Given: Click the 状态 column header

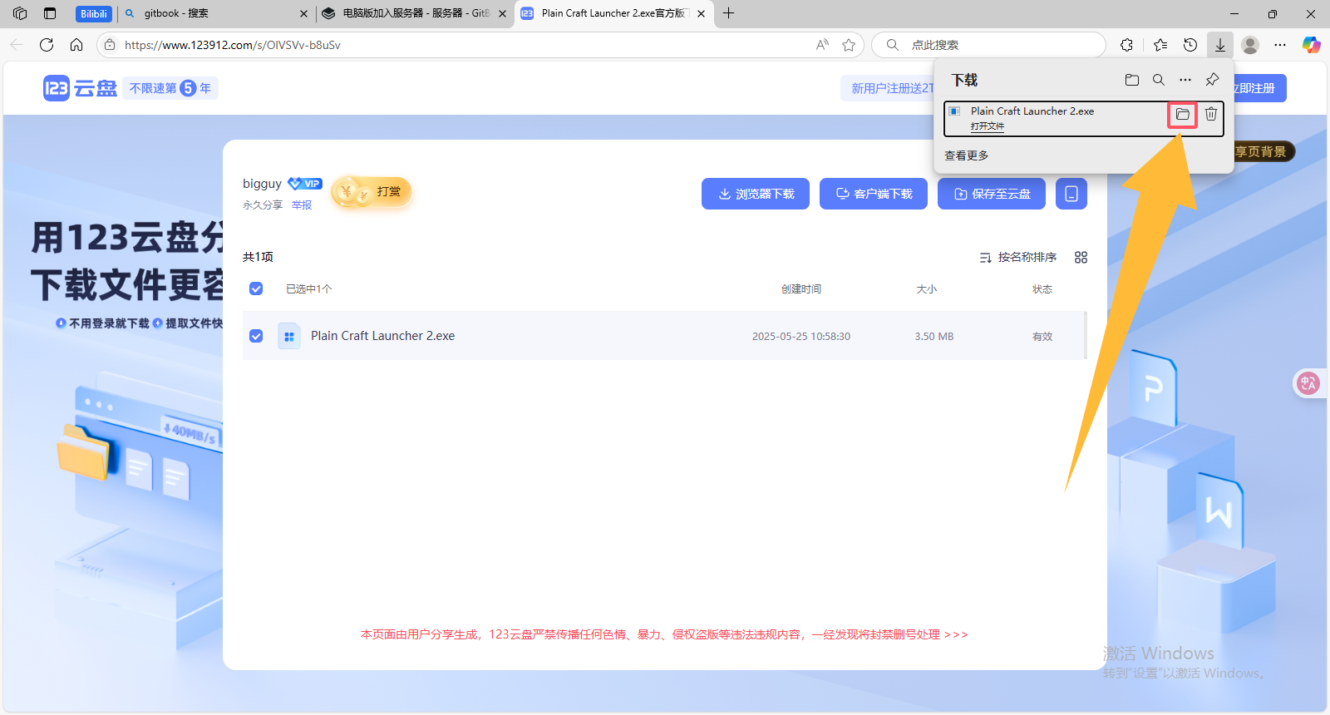Looking at the screenshot, I should pyautogui.click(x=1042, y=289).
